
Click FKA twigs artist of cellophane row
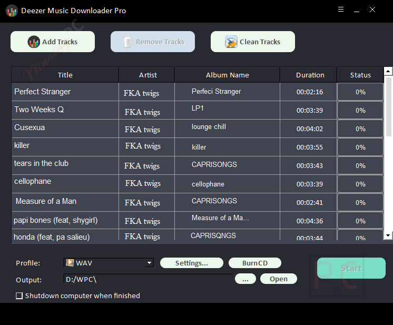(143, 183)
